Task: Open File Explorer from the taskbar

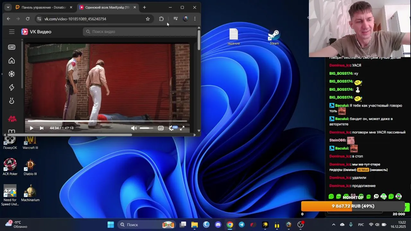Action: click(x=195, y=225)
